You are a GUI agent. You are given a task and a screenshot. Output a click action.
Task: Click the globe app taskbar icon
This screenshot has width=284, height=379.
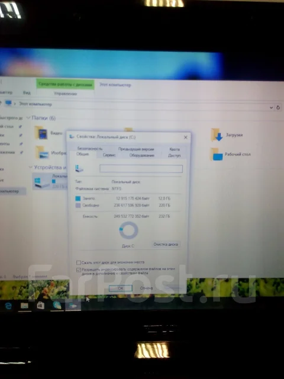pyautogui.click(x=57, y=306)
